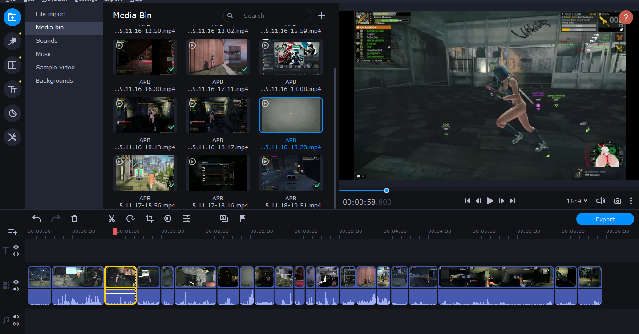Select the 5.11.16-16.30.mp4 thumbnail
This screenshot has height=334, width=639.
tap(145, 57)
